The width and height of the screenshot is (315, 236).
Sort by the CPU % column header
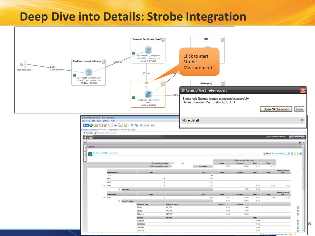(203, 172)
